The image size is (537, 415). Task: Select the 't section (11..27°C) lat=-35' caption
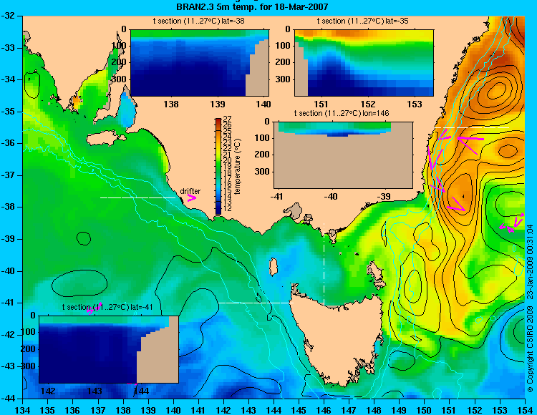[362, 21]
